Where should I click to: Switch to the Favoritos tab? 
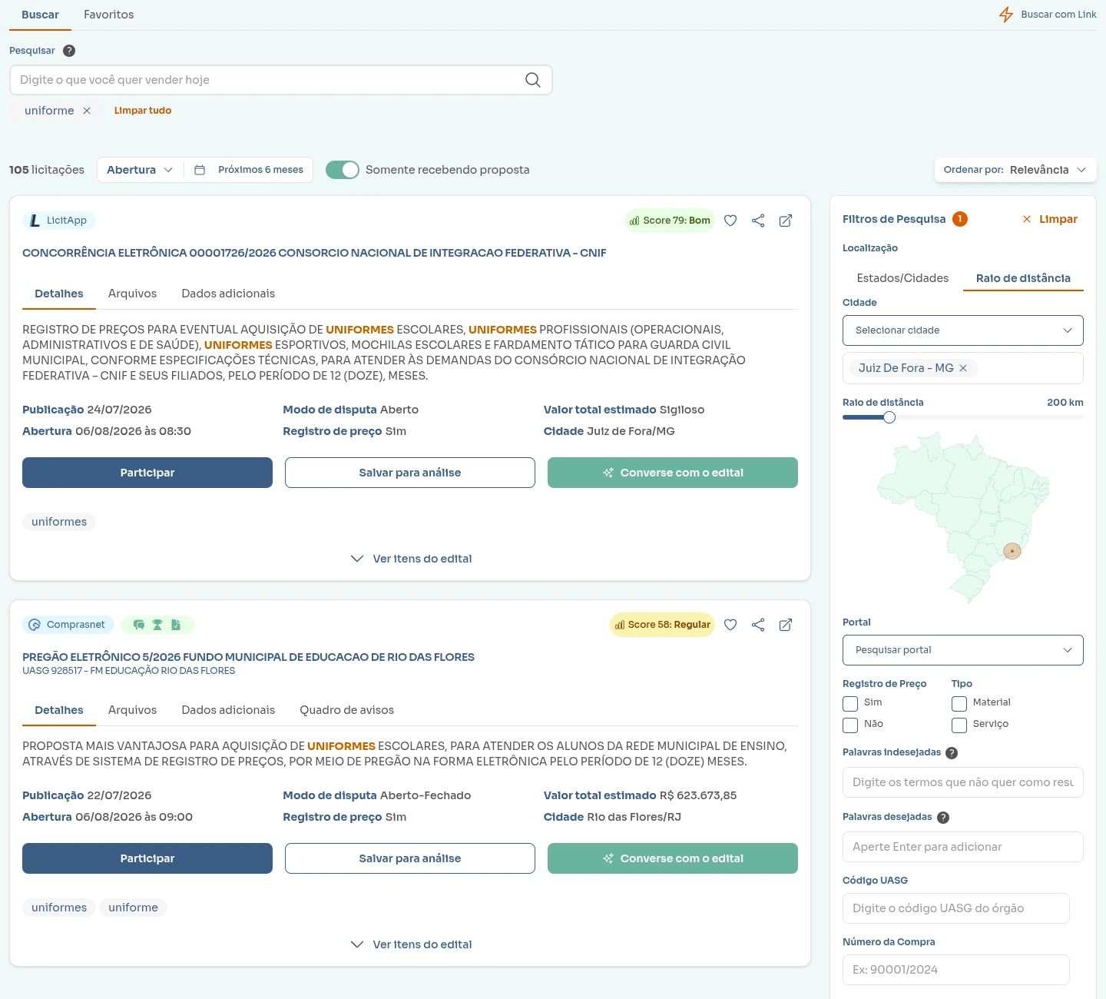pos(109,15)
